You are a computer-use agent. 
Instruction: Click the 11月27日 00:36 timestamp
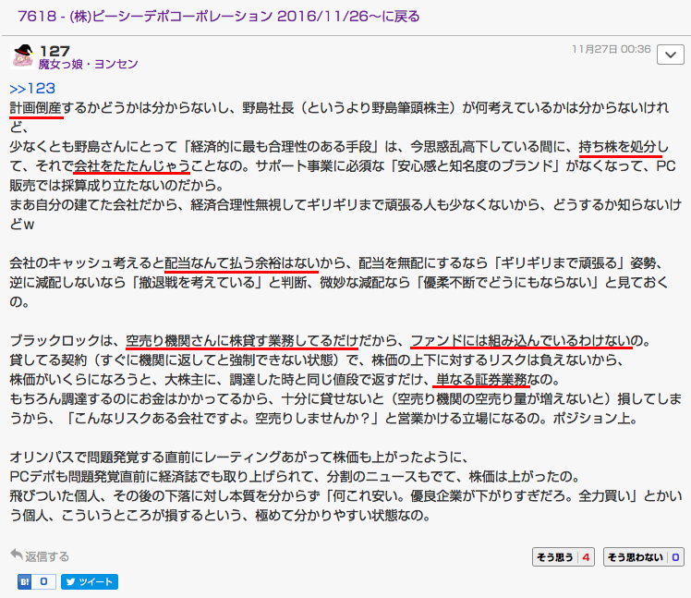(611, 49)
